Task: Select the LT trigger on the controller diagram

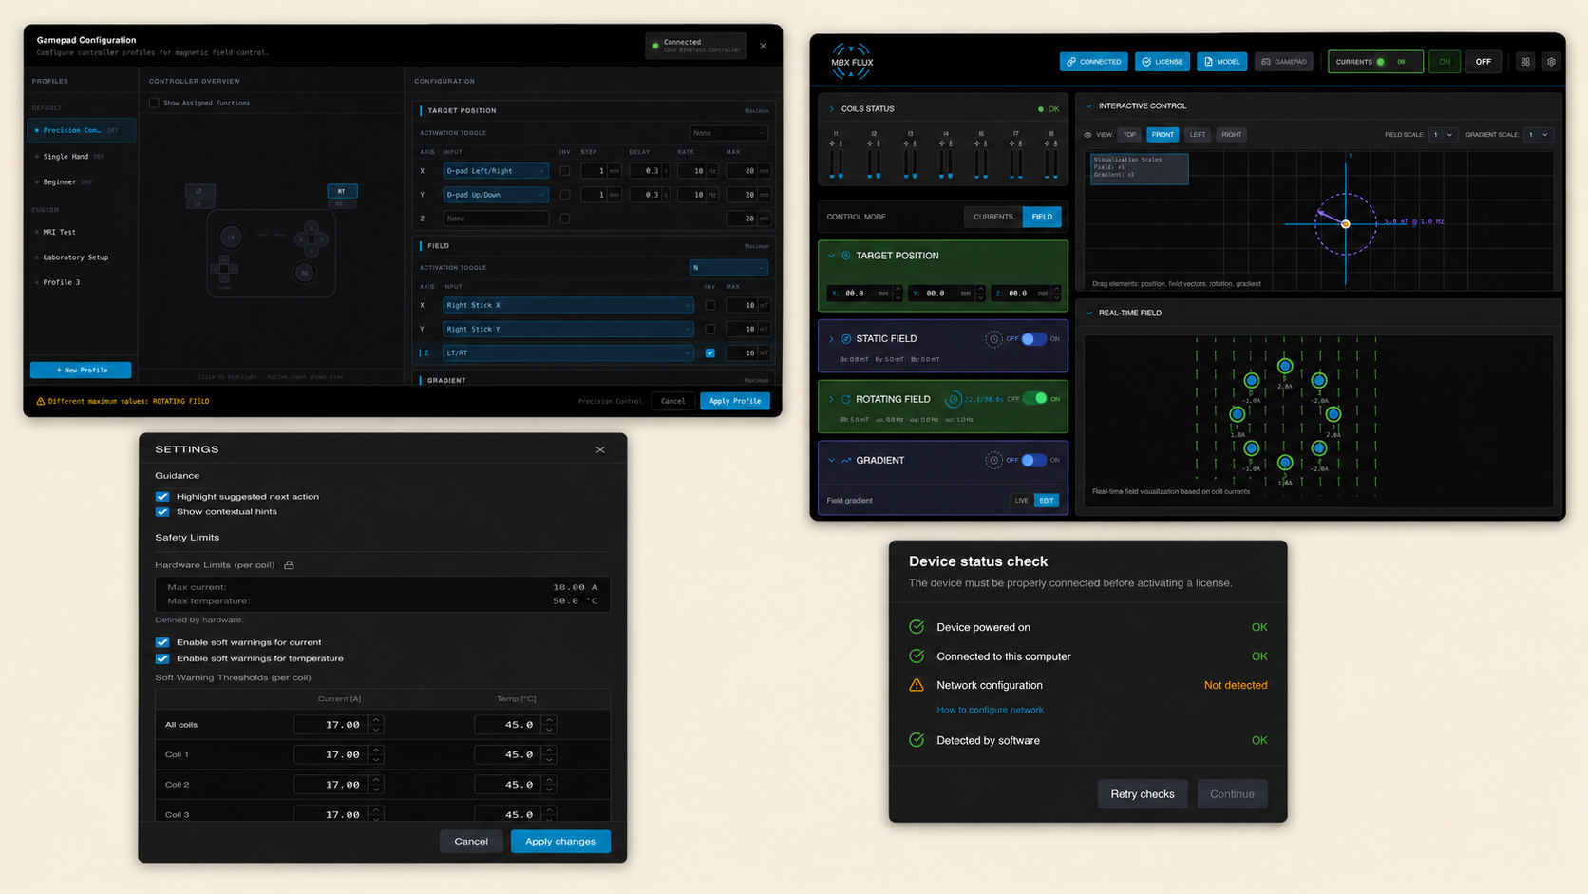Action: (199, 191)
